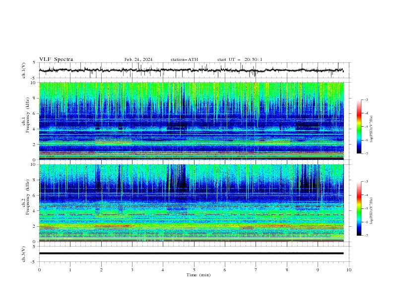Screen dimensions: 393x303
Task: Click the ch.1 colorbar '-3' tick label
Action: coord(366,100)
